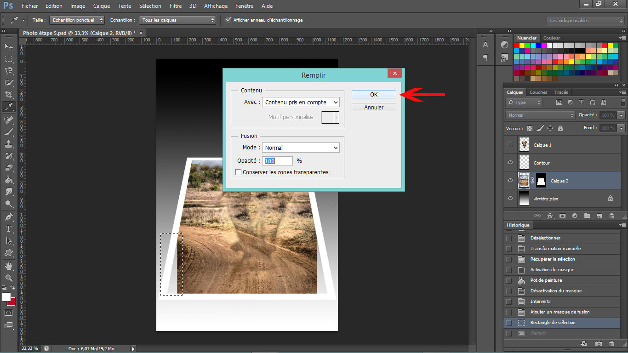
Task: Select the Hand tool
Action: coord(9,266)
